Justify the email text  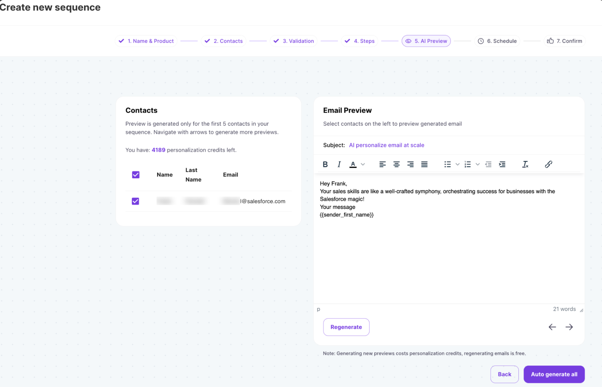(x=424, y=164)
